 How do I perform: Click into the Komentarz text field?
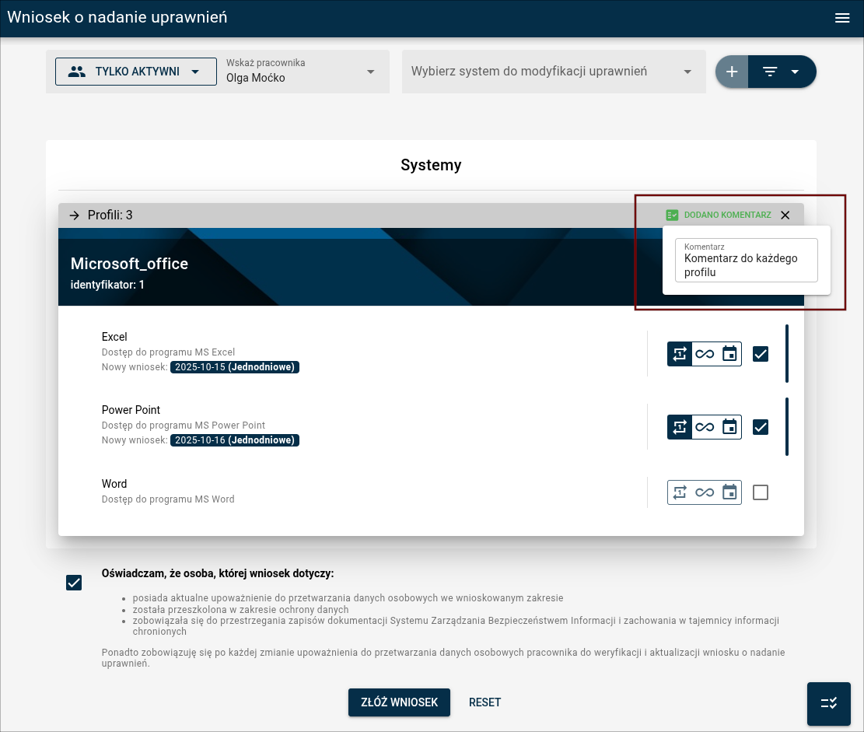click(x=746, y=265)
